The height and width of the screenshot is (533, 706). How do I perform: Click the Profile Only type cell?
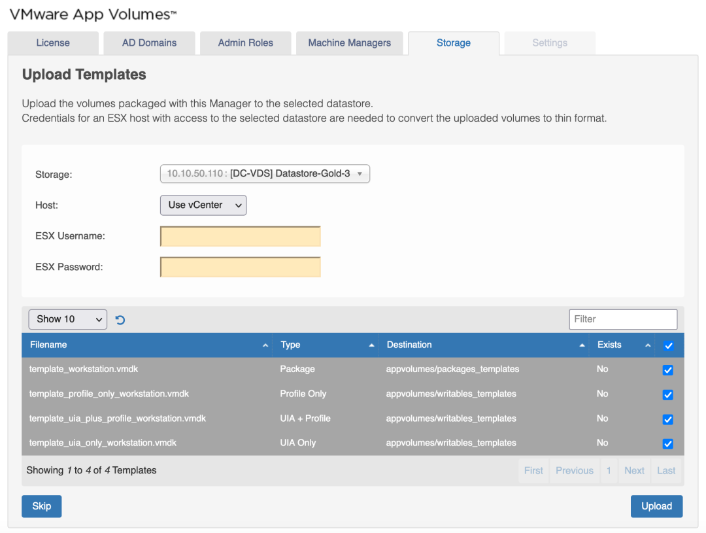303,394
